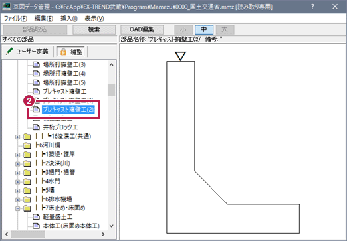Set preview size to 大
This screenshot has height=241, width=347.
[225, 29]
